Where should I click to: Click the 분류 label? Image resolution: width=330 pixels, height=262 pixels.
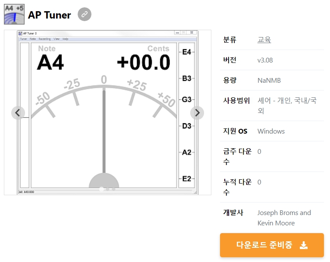click(x=229, y=40)
